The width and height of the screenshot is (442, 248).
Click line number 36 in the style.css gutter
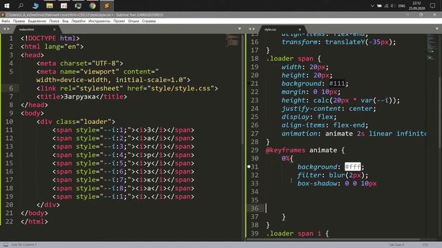point(255,208)
